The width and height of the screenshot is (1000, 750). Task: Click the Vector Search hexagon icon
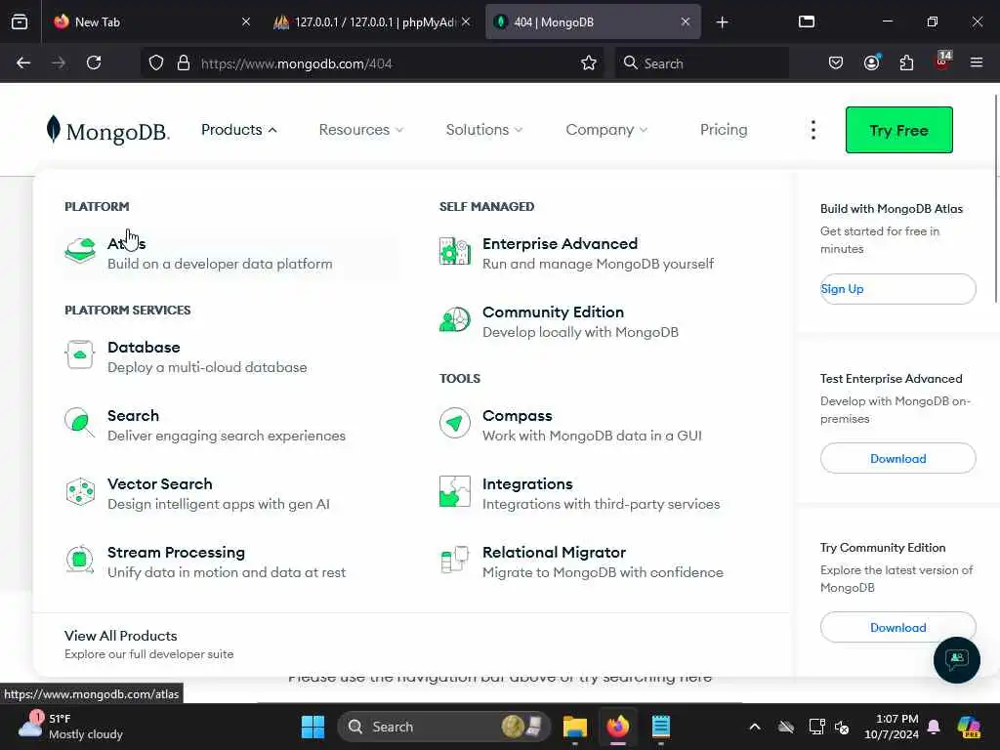(80, 492)
